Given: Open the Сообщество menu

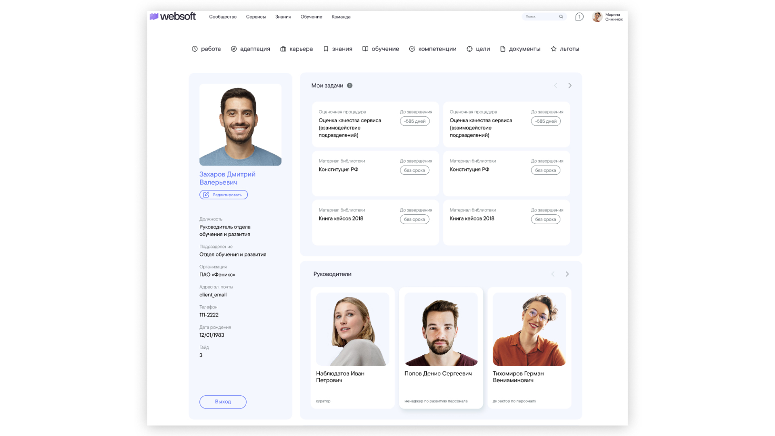Looking at the screenshot, I should (x=223, y=17).
